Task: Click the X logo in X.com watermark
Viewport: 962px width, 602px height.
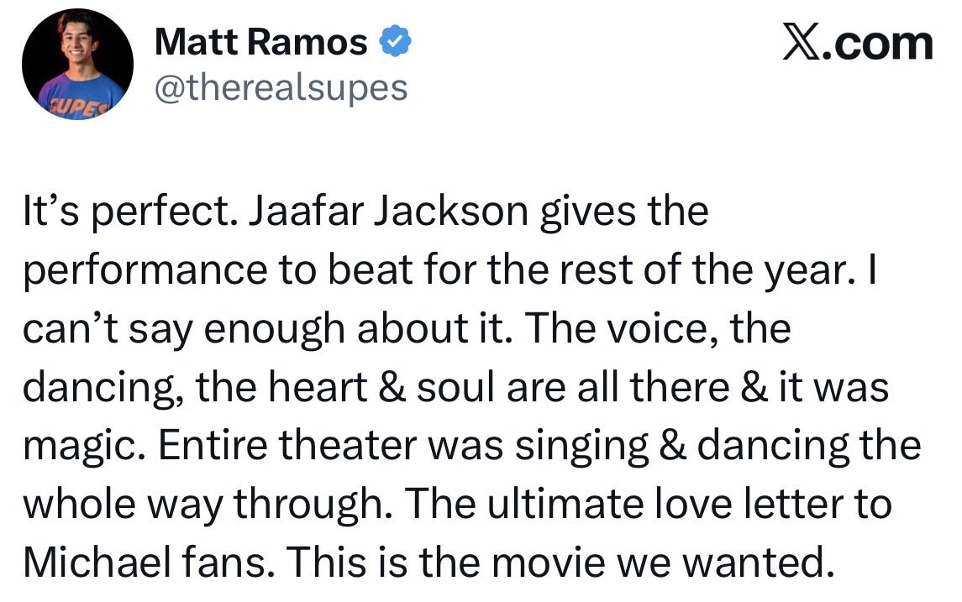Action: click(800, 44)
